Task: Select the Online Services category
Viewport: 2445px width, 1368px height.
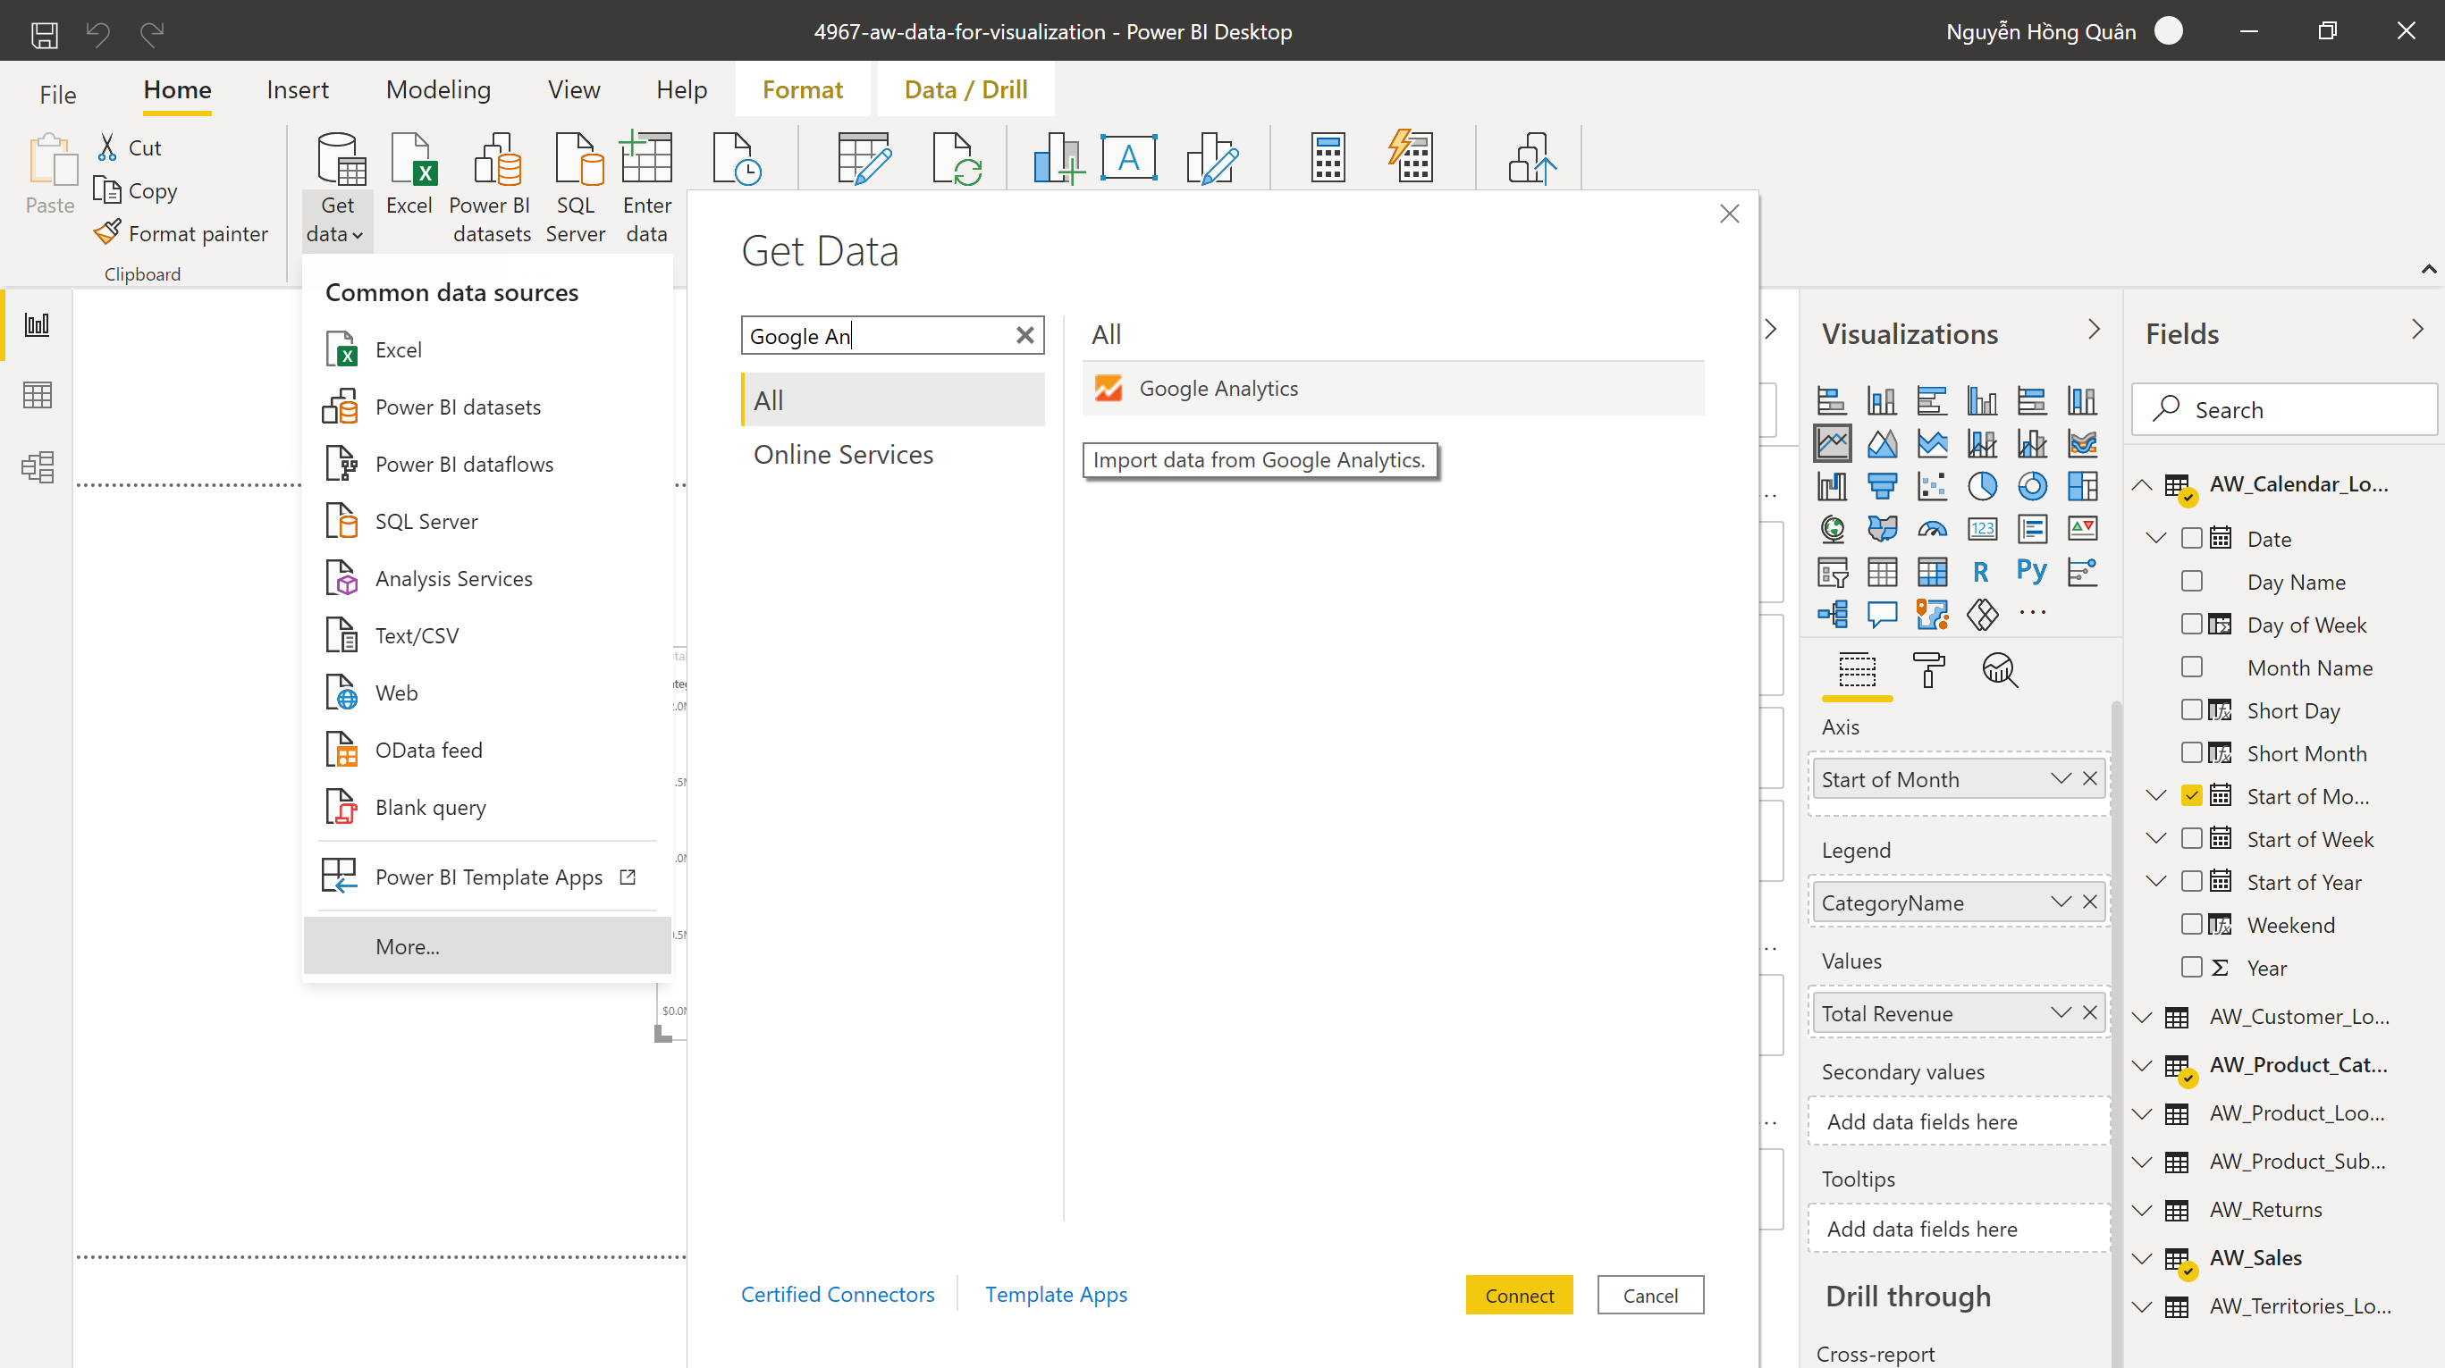Action: click(x=892, y=455)
